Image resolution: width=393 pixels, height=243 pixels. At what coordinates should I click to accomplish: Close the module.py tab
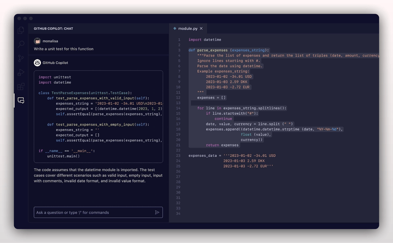tap(200, 29)
